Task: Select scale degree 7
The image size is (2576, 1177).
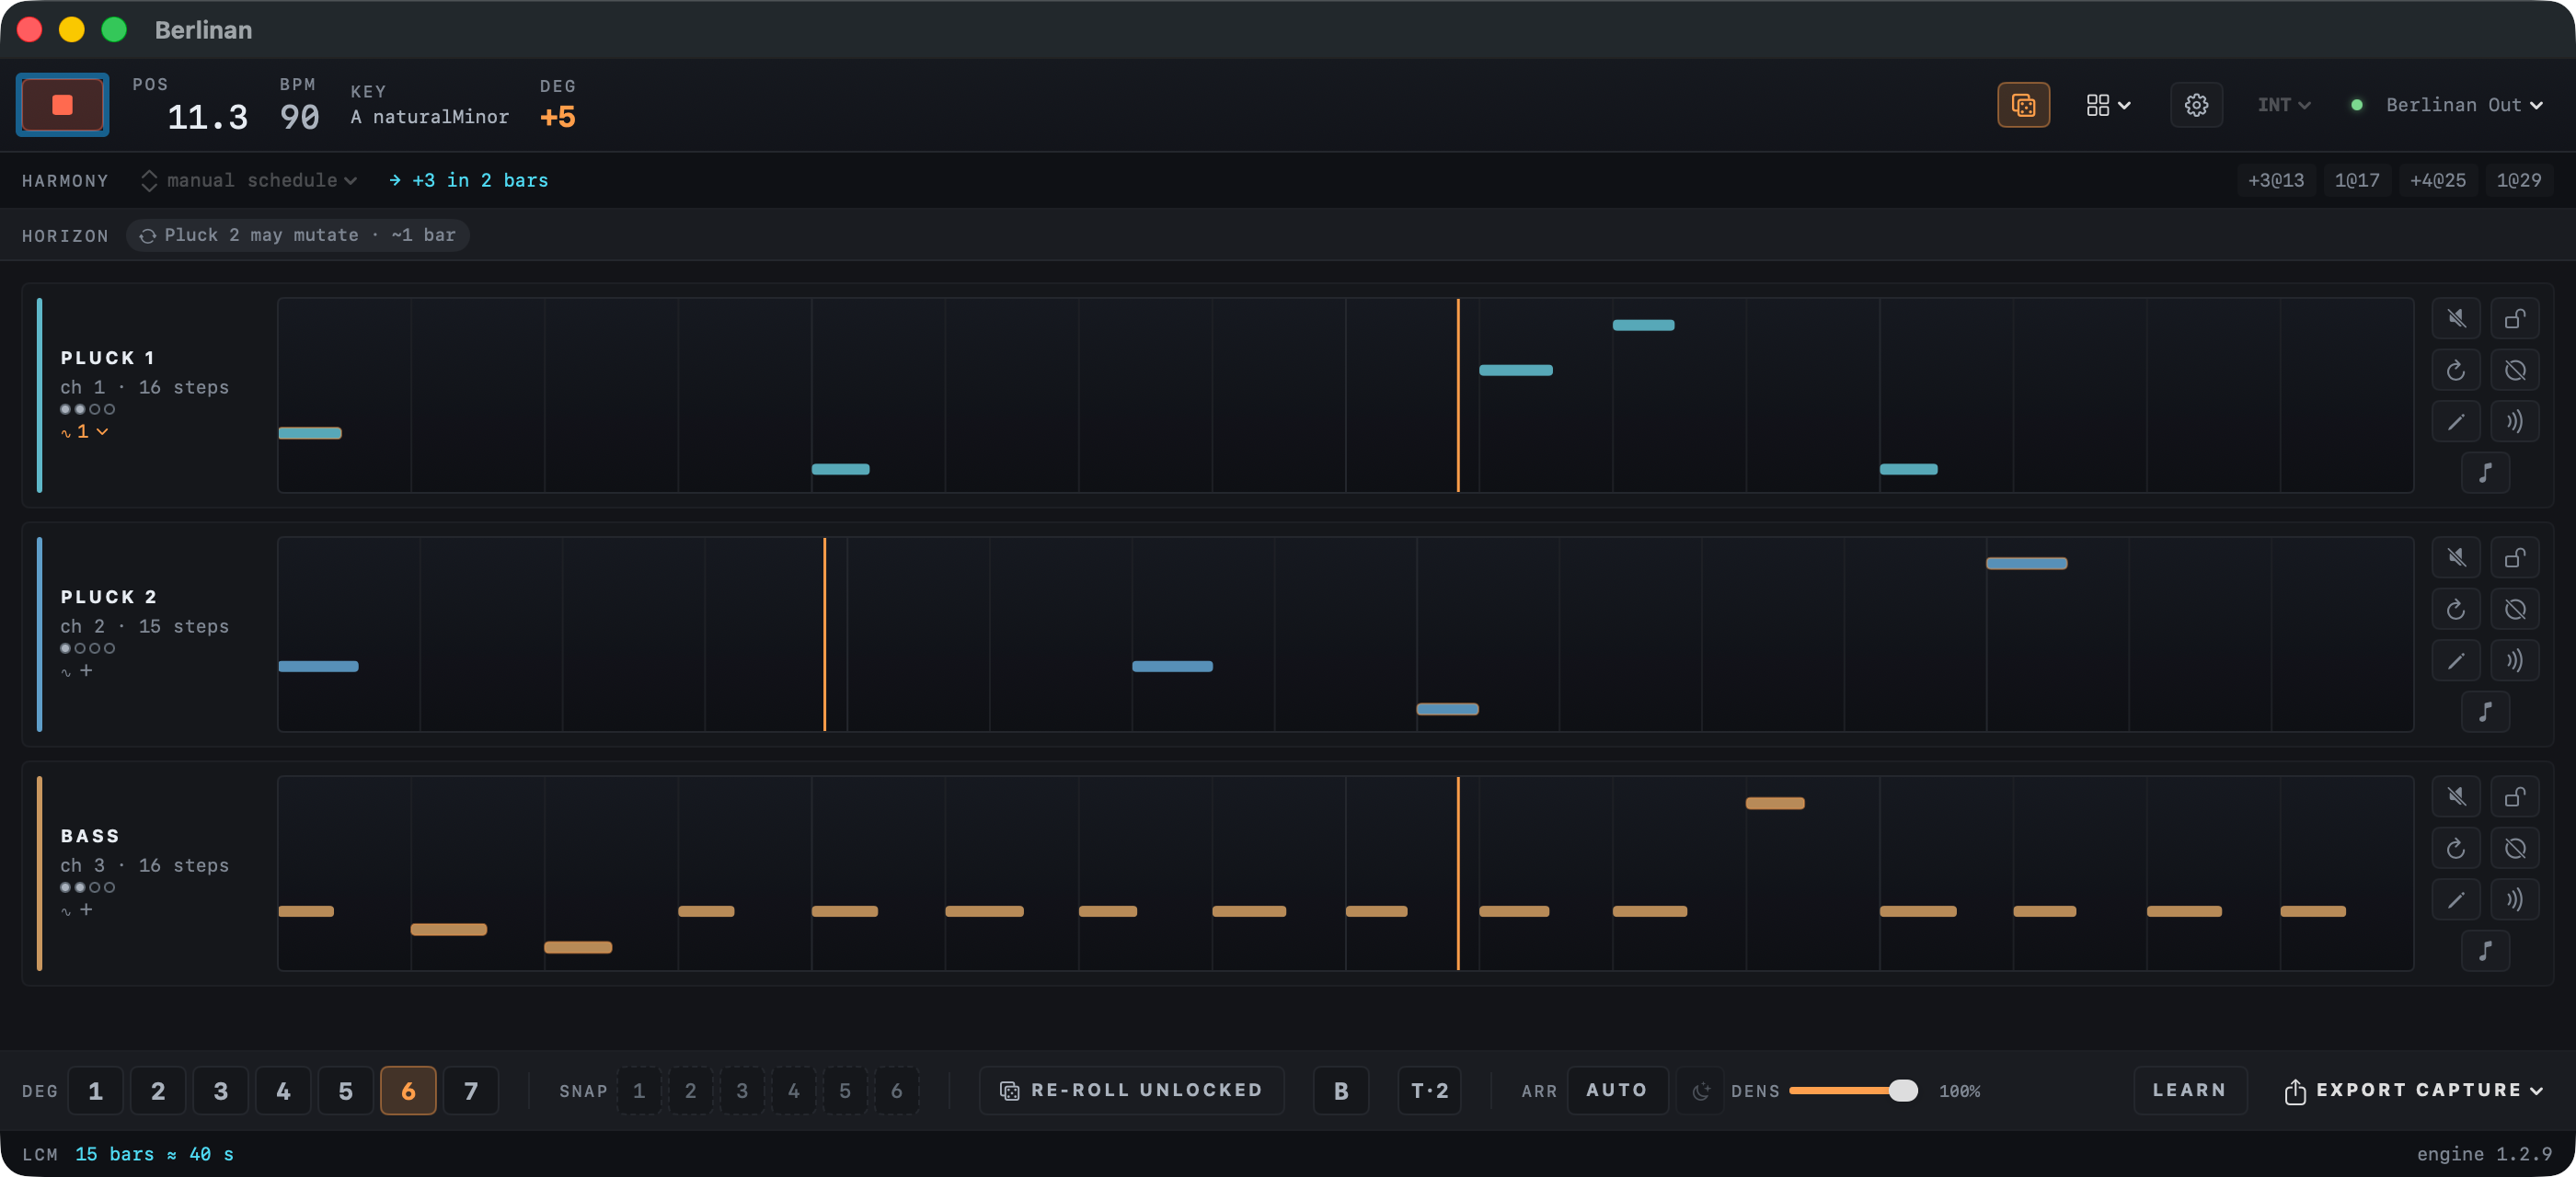Action: [x=470, y=1090]
